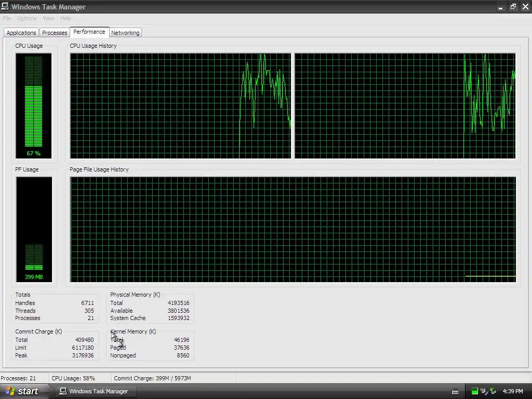Select the Performance tab
The width and height of the screenshot is (532, 399).
89,32
